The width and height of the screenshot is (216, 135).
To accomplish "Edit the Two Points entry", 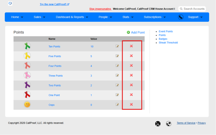I will pos(117,85).
